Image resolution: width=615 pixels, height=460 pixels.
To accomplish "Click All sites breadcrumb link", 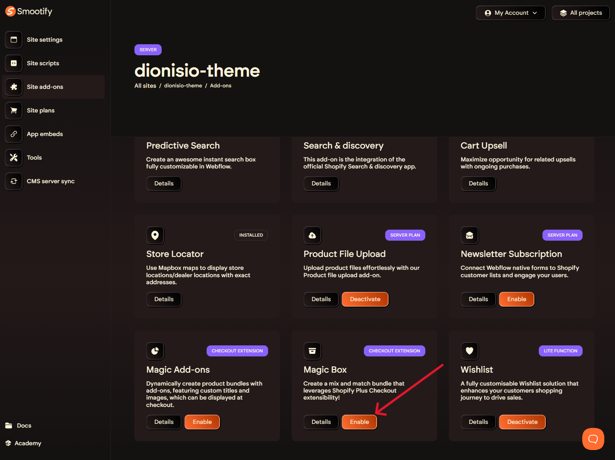I will click(x=145, y=86).
